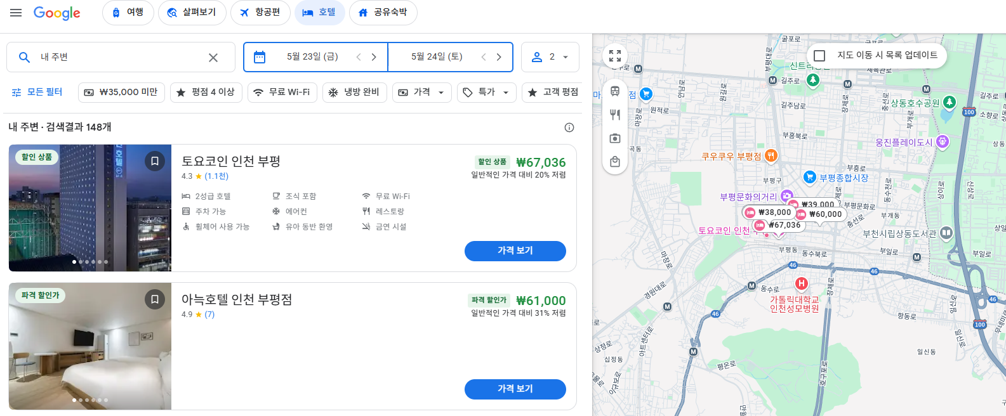Screen dimensions: 1006x416
Task: Move check-in date one day later
Action: tap(374, 57)
